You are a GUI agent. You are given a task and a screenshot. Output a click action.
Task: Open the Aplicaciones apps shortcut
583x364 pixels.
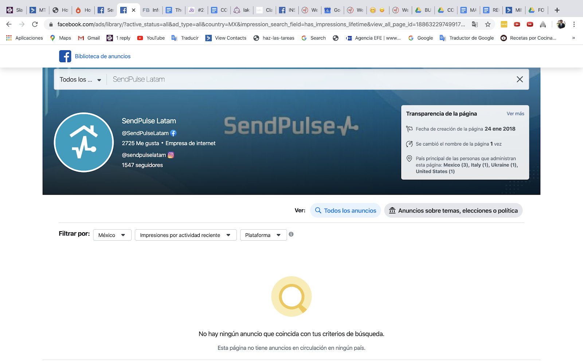click(24, 38)
